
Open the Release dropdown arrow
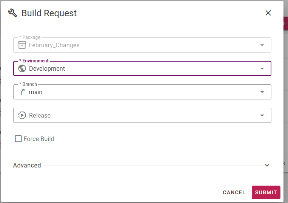click(x=262, y=115)
